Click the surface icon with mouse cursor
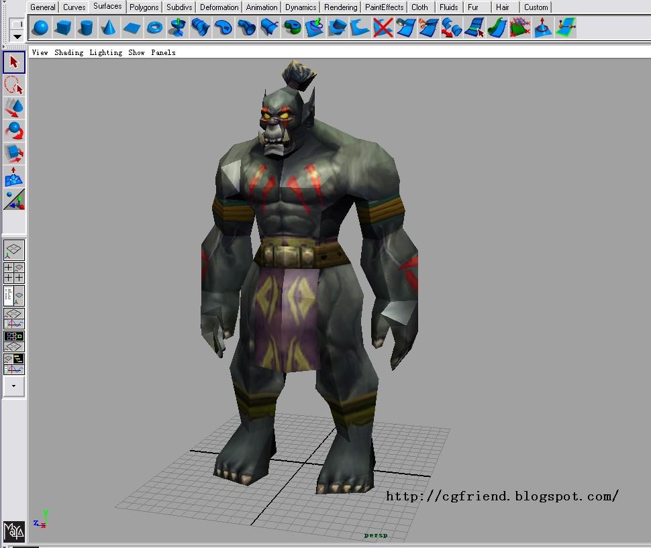This screenshot has height=548, width=651. (474, 28)
